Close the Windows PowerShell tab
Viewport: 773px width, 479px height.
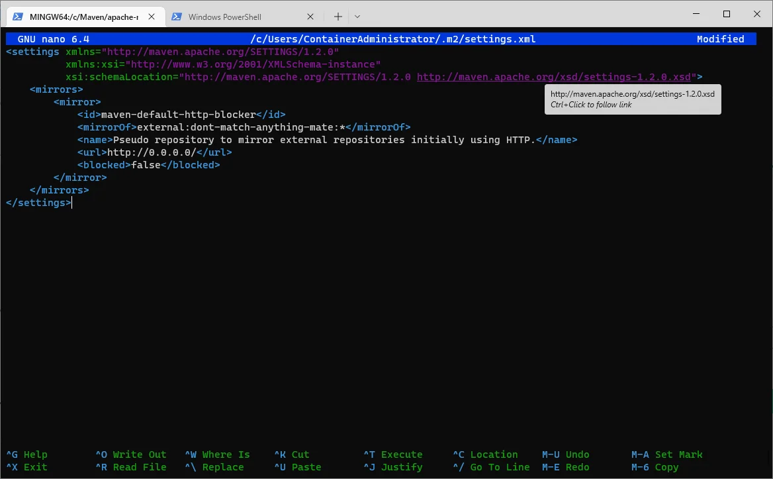coord(311,17)
